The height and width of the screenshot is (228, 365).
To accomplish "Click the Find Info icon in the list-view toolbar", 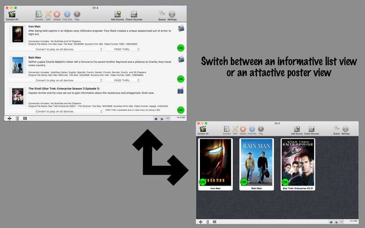I will click(x=67, y=16).
